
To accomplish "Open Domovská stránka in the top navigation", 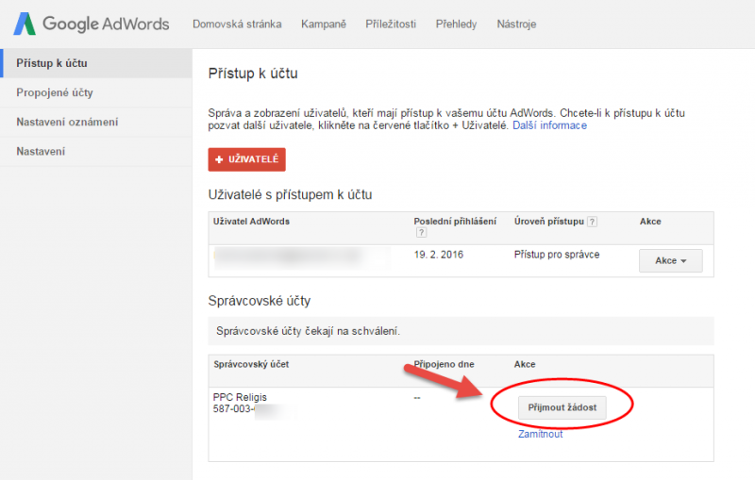I will point(237,25).
